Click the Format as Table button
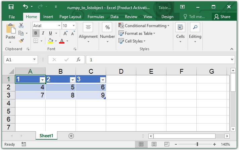This screenshot has width=239, height=150. [137, 33]
